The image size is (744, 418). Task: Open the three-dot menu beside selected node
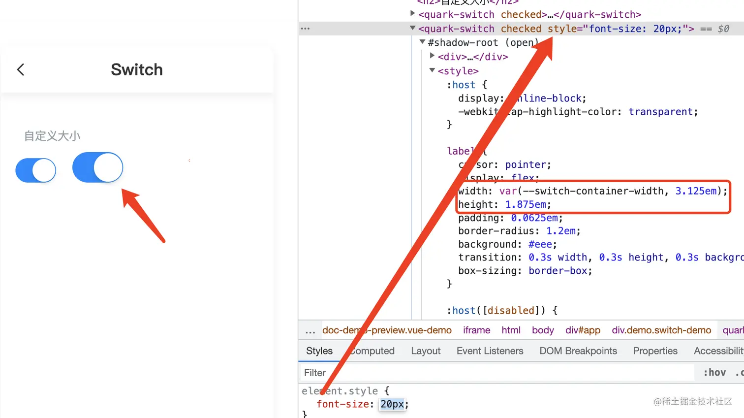point(305,29)
